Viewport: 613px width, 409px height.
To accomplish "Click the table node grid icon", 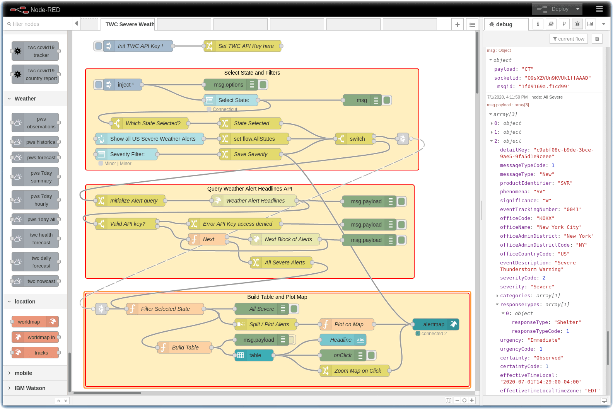I will pyautogui.click(x=241, y=355).
